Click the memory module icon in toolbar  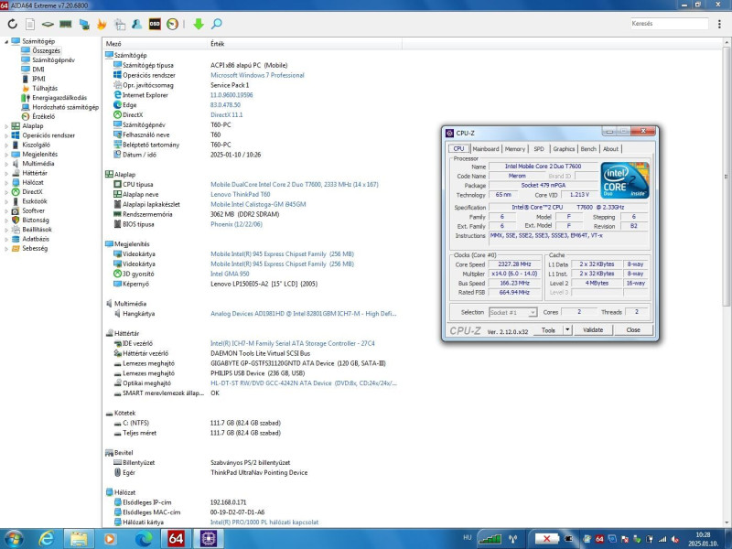click(66, 24)
